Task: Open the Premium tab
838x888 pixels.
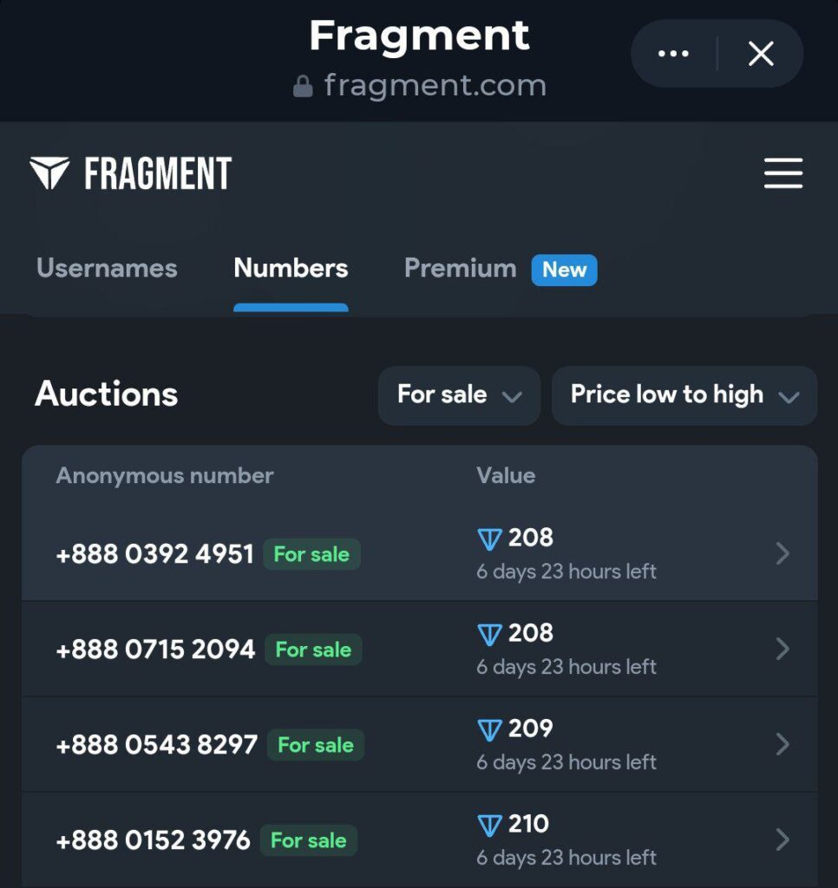Action: coord(461,269)
